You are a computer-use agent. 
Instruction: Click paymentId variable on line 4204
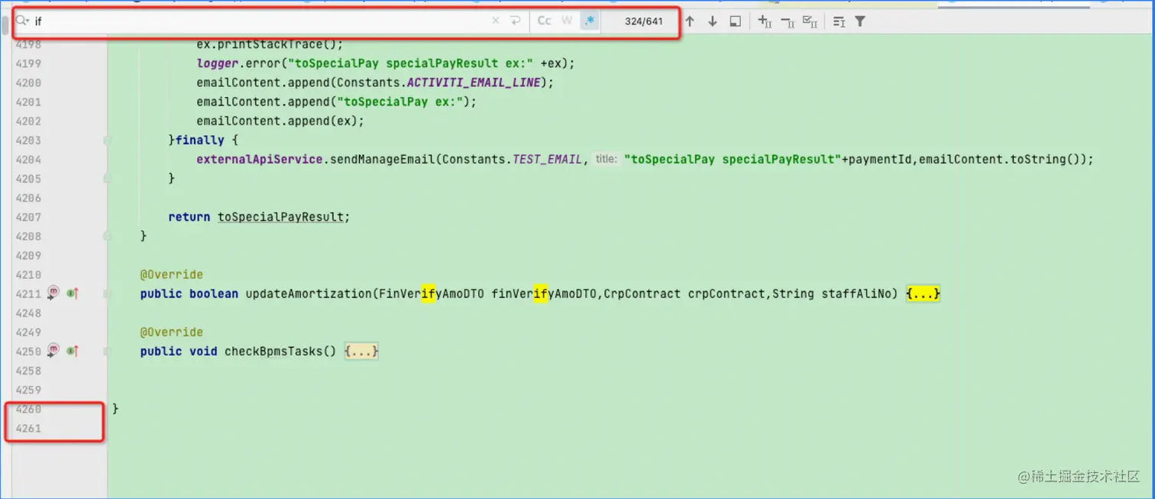[880, 160]
